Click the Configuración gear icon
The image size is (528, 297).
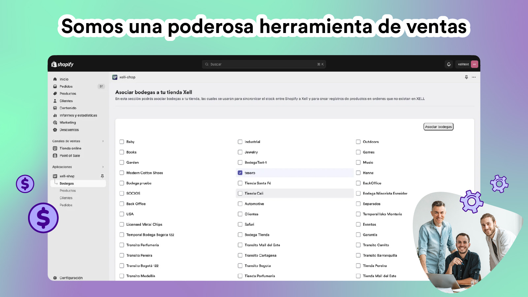(55, 278)
